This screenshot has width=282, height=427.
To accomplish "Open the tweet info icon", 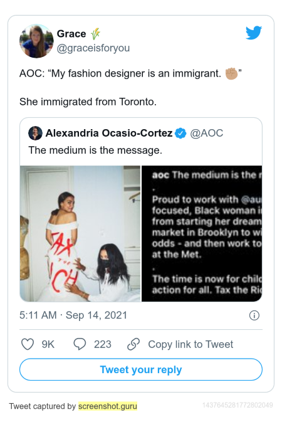I will [x=254, y=315].
